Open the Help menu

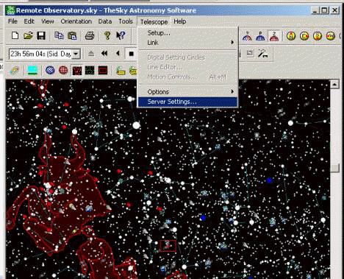click(x=180, y=21)
